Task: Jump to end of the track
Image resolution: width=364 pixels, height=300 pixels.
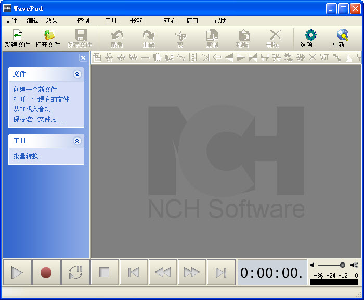Action: [x=221, y=272]
